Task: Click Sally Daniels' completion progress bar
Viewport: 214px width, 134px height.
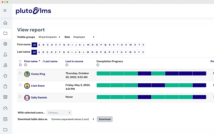Action: tap(151, 97)
